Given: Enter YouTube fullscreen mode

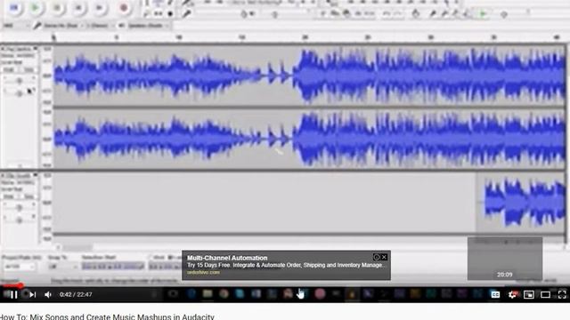Looking at the screenshot, I should tap(562, 294).
